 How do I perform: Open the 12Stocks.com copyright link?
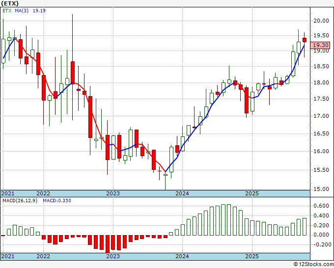313,265
